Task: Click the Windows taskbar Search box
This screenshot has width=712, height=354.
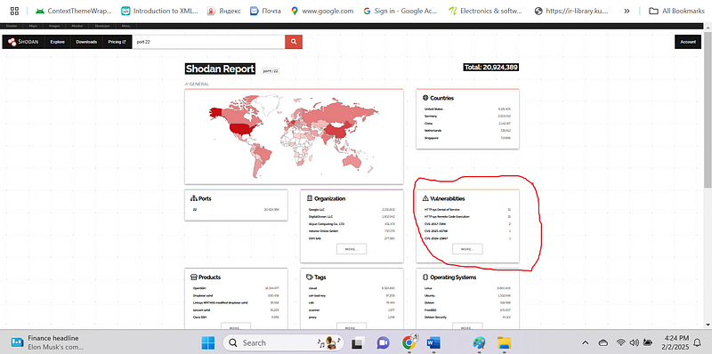Action: [283, 342]
